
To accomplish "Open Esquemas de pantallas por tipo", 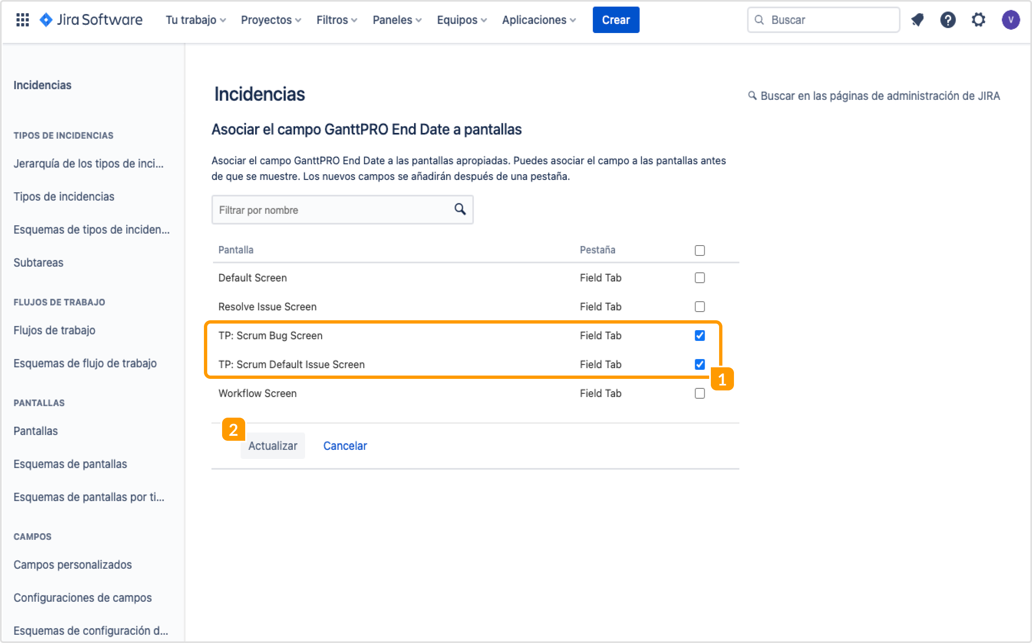I will [x=89, y=497].
